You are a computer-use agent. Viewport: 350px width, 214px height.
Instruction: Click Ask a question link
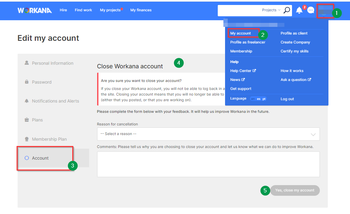(x=294, y=80)
